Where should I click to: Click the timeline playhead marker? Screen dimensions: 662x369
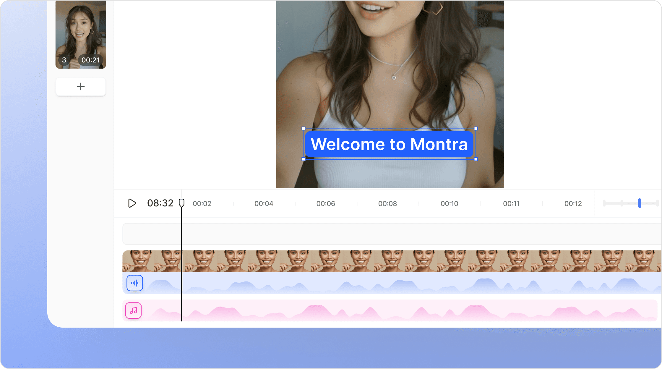pos(181,203)
